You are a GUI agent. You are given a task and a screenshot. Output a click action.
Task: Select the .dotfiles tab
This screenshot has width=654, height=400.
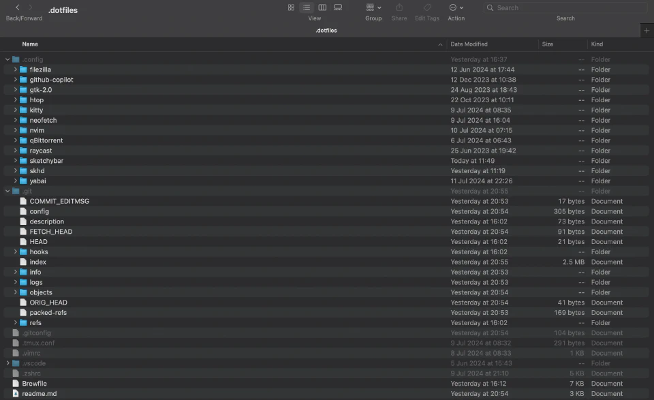click(326, 31)
